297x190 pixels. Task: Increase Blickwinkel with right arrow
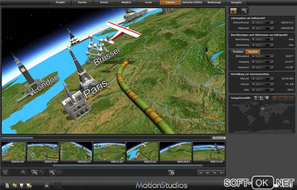(x=272, y=56)
